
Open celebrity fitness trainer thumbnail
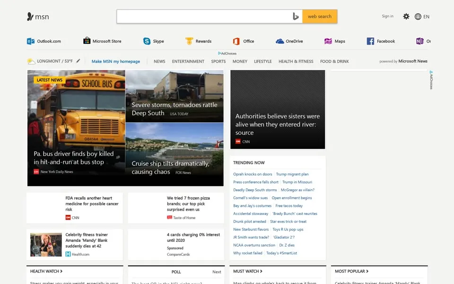[x=46, y=245]
